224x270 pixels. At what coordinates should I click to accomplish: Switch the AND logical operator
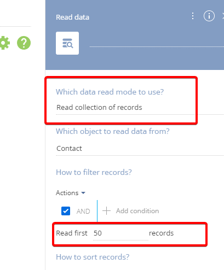pos(83,212)
